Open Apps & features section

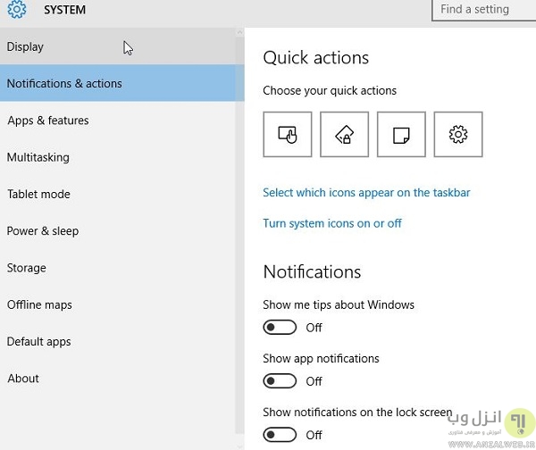[48, 121]
